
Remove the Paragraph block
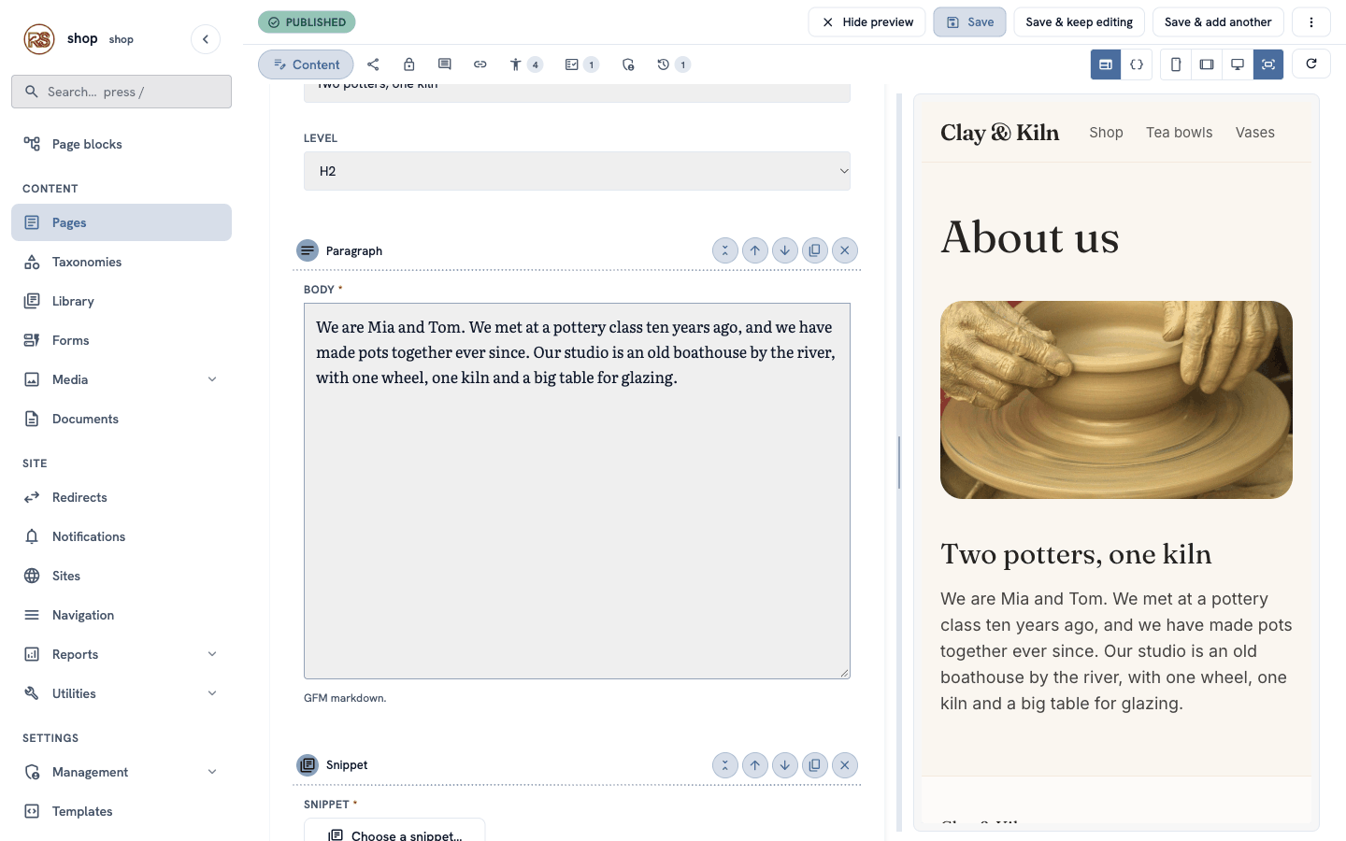[845, 250]
